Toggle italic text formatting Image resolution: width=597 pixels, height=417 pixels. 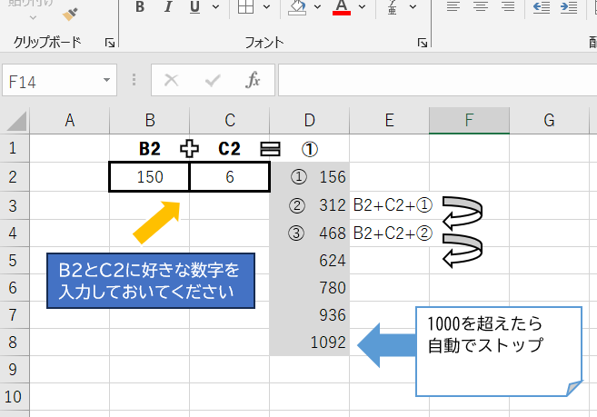pyautogui.click(x=167, y=8)
